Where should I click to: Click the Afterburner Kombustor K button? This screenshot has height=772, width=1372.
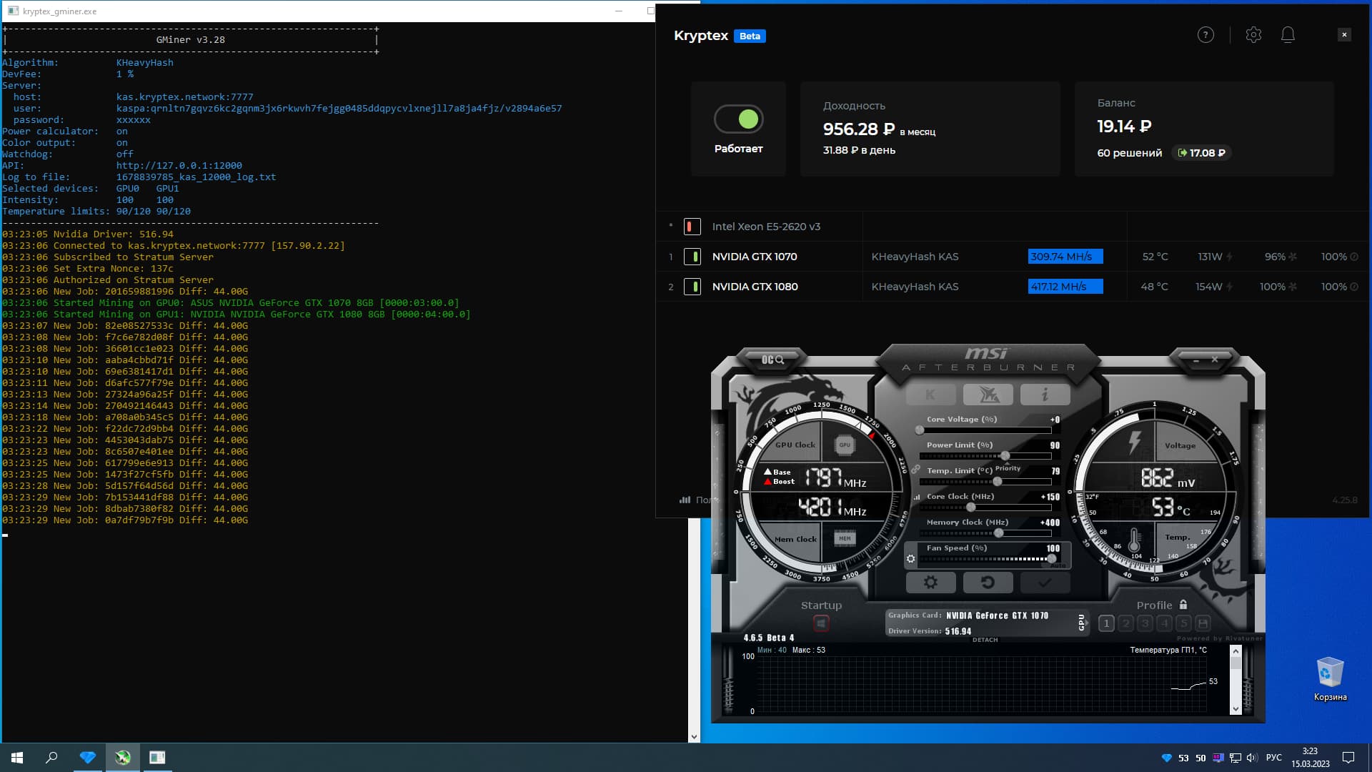pyautogui.click(x=930, y=394)
